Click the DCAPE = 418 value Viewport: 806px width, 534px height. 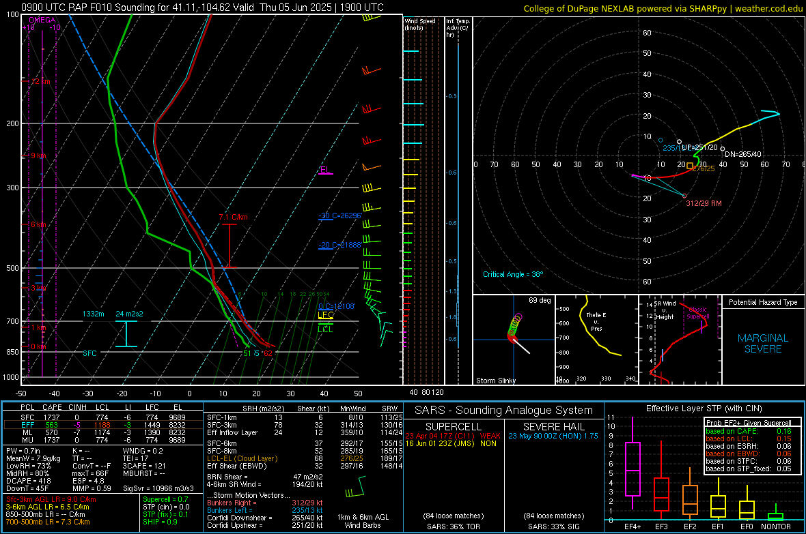coord(28,481)
